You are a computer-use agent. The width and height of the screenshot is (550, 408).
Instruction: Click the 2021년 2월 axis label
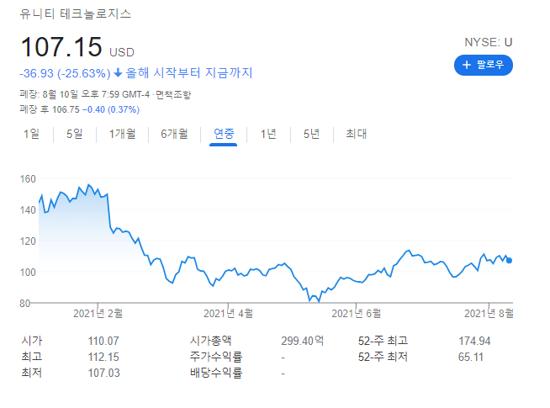tap(98, 313)
